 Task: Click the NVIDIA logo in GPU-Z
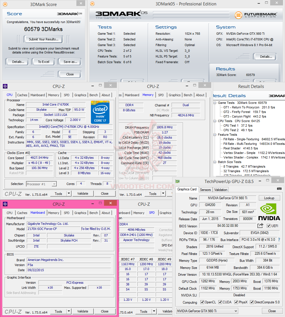pos(269,212)
